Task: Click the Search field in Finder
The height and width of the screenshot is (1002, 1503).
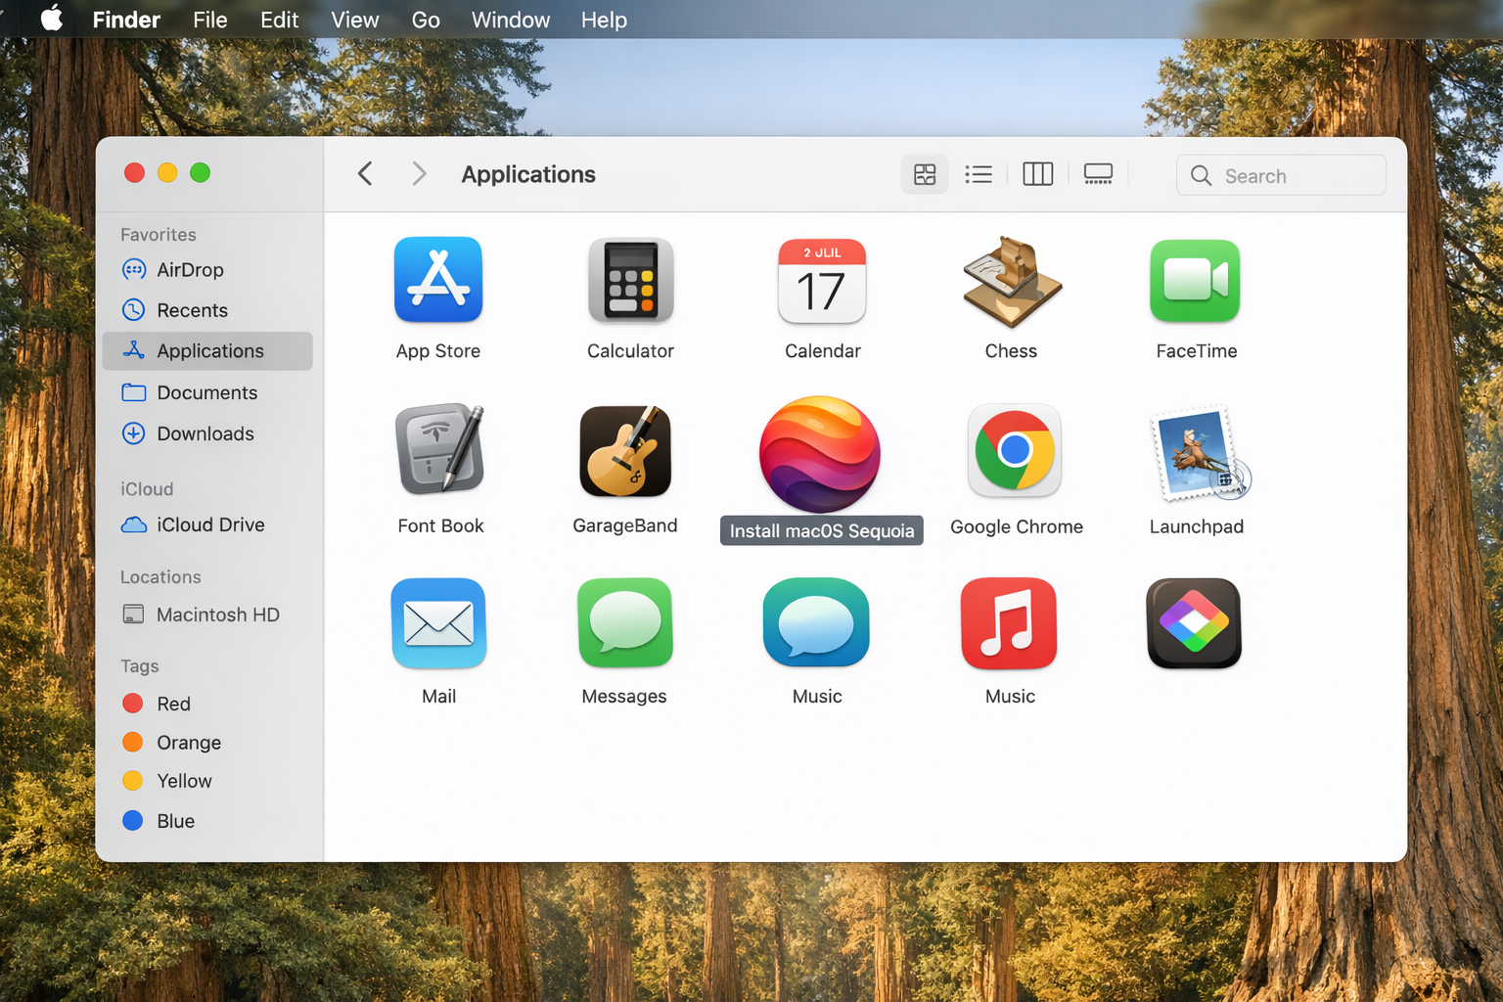Action: [x=1281, y=175]
